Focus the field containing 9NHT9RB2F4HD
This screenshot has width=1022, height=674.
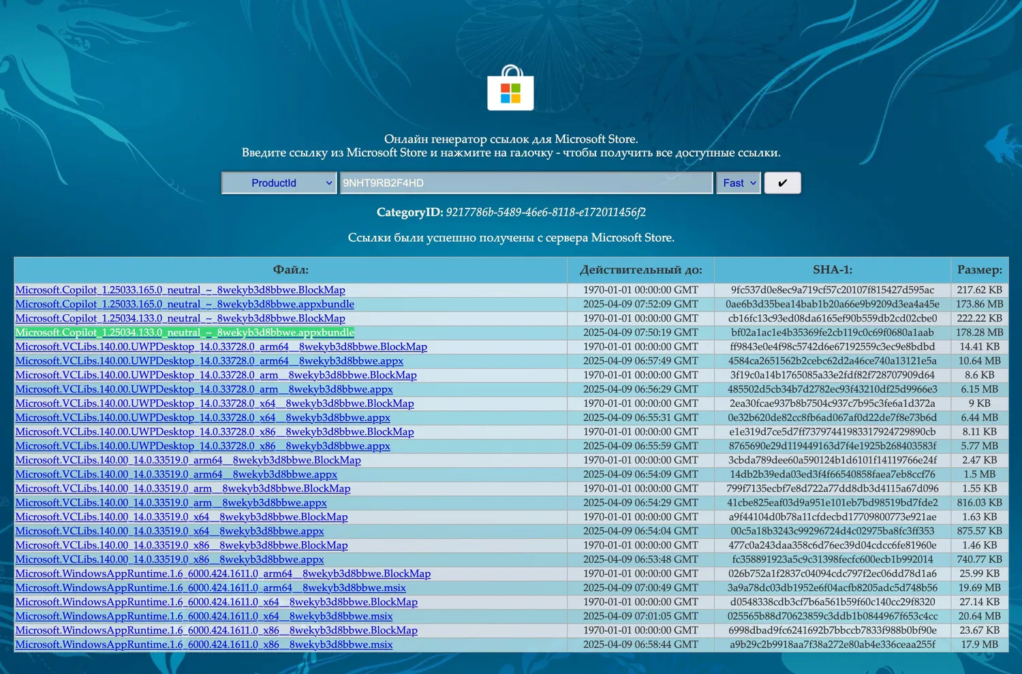[526, 183]
